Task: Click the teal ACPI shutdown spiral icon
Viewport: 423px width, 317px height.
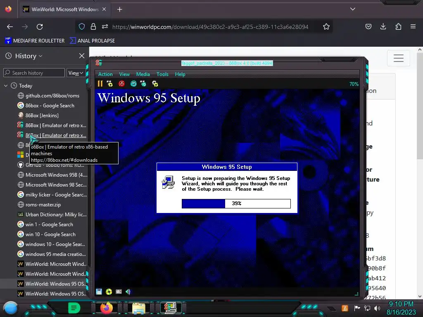Action: 133,84
